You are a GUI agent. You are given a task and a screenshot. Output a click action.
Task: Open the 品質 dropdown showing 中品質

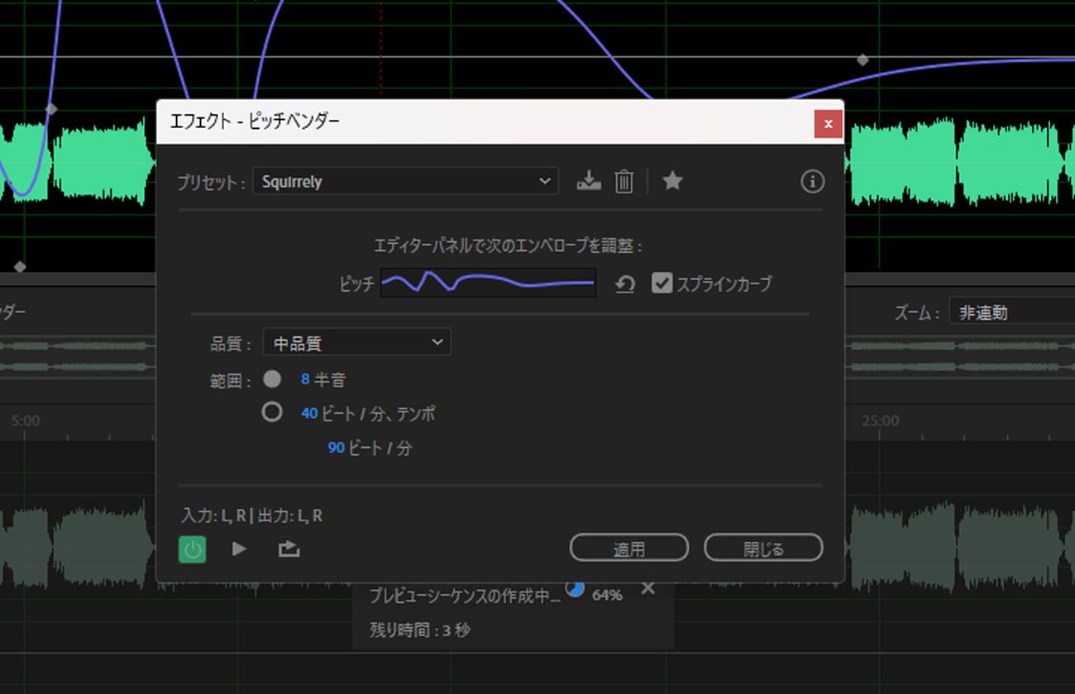click(356, 342)
